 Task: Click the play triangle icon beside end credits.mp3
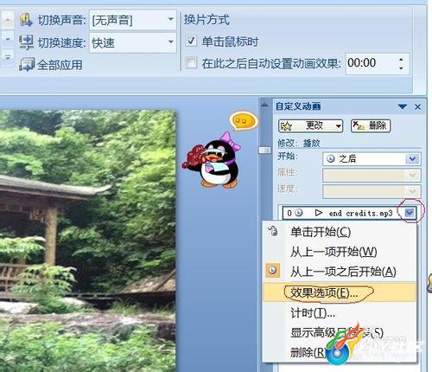[318, 213]
